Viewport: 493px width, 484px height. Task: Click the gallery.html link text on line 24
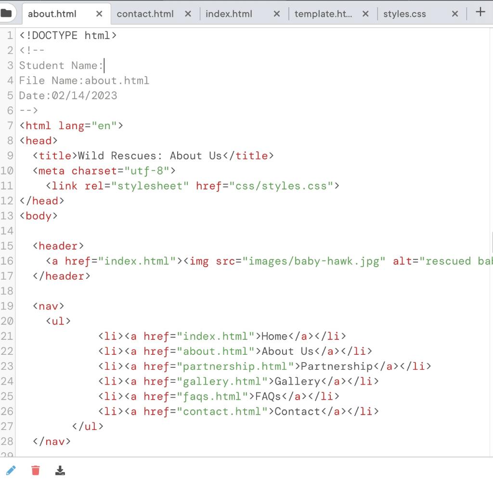point(221,381)
